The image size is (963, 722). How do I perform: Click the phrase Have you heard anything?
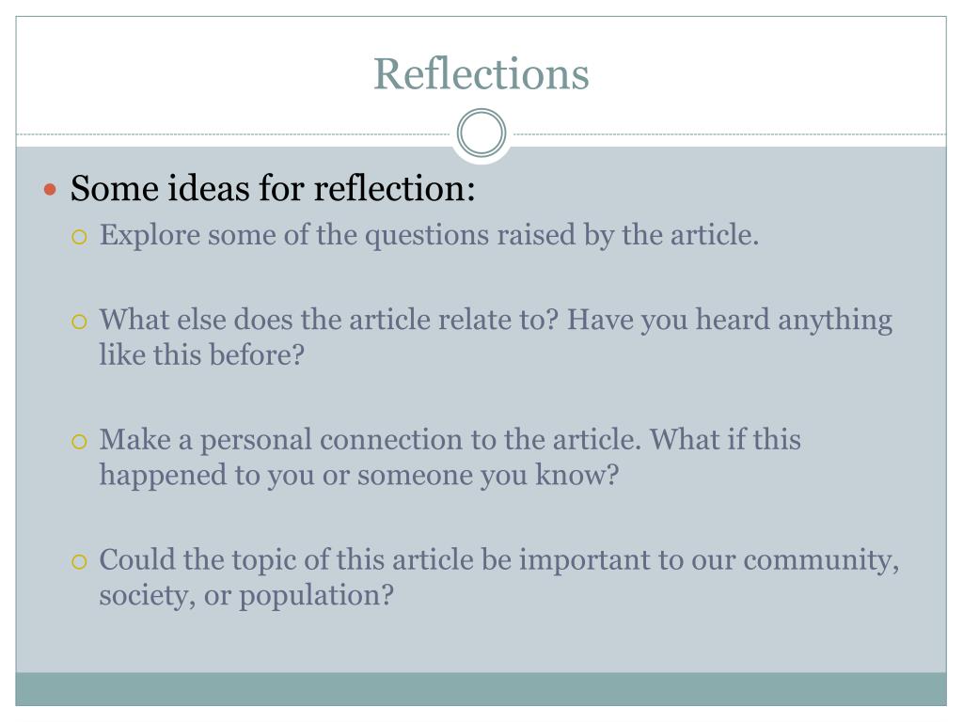(x=729, y=320)
